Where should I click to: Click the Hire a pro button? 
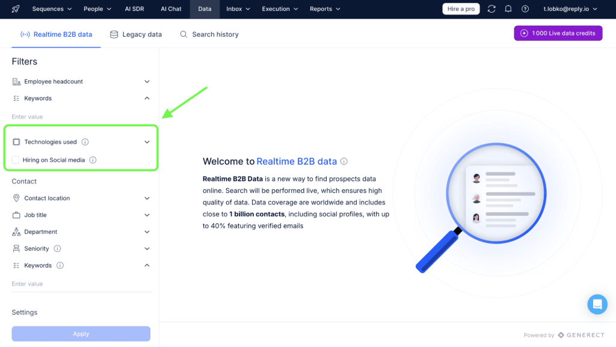pyautogui.click(x=461, y=9)
